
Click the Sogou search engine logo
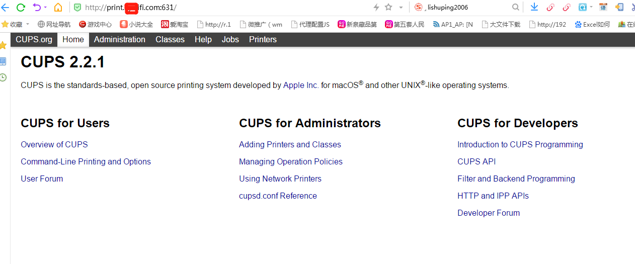tap(419, 7)
